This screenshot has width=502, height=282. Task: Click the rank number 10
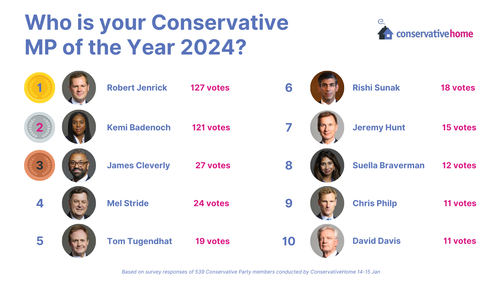[289, 241]
